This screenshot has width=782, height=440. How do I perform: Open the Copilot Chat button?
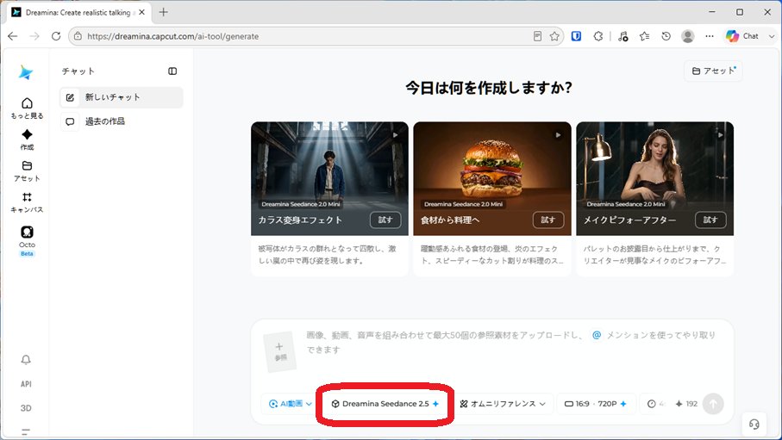pos(742,36)
